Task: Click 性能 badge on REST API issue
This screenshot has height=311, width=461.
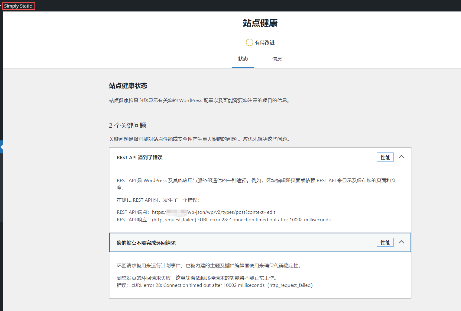Action: pyautogui.click(x=385, y=157)
